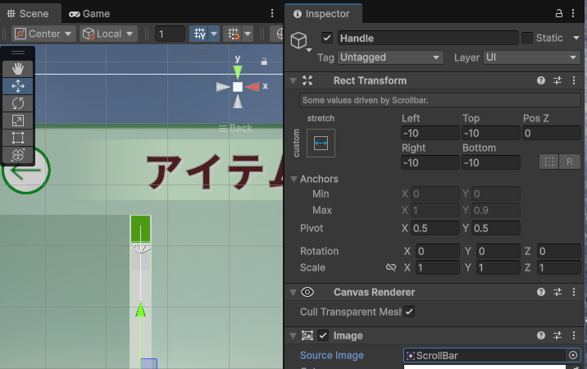Open the Layer dropdown set to UI
The image size is (587, 369).
[x=531, y=57]
